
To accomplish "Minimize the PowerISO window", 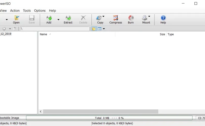I will (x=183, y=3).
